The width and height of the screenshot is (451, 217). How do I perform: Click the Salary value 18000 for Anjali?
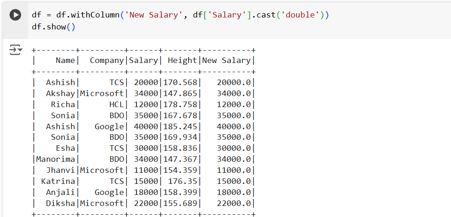click(143, 192)
